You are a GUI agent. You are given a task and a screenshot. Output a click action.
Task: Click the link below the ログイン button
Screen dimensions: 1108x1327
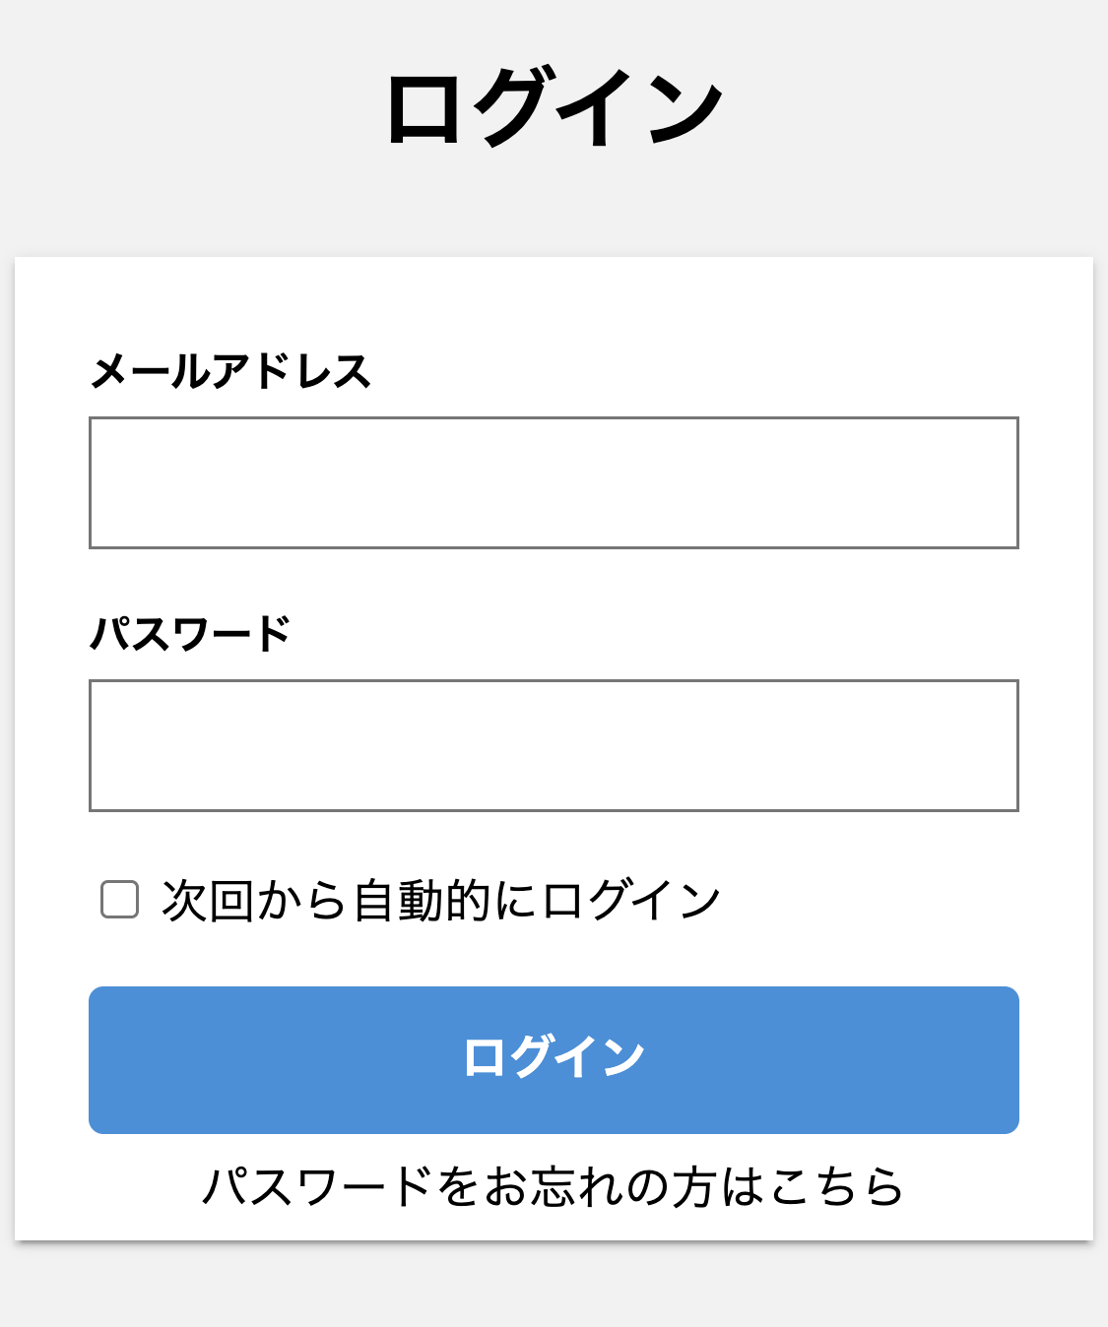(553, 1186)
